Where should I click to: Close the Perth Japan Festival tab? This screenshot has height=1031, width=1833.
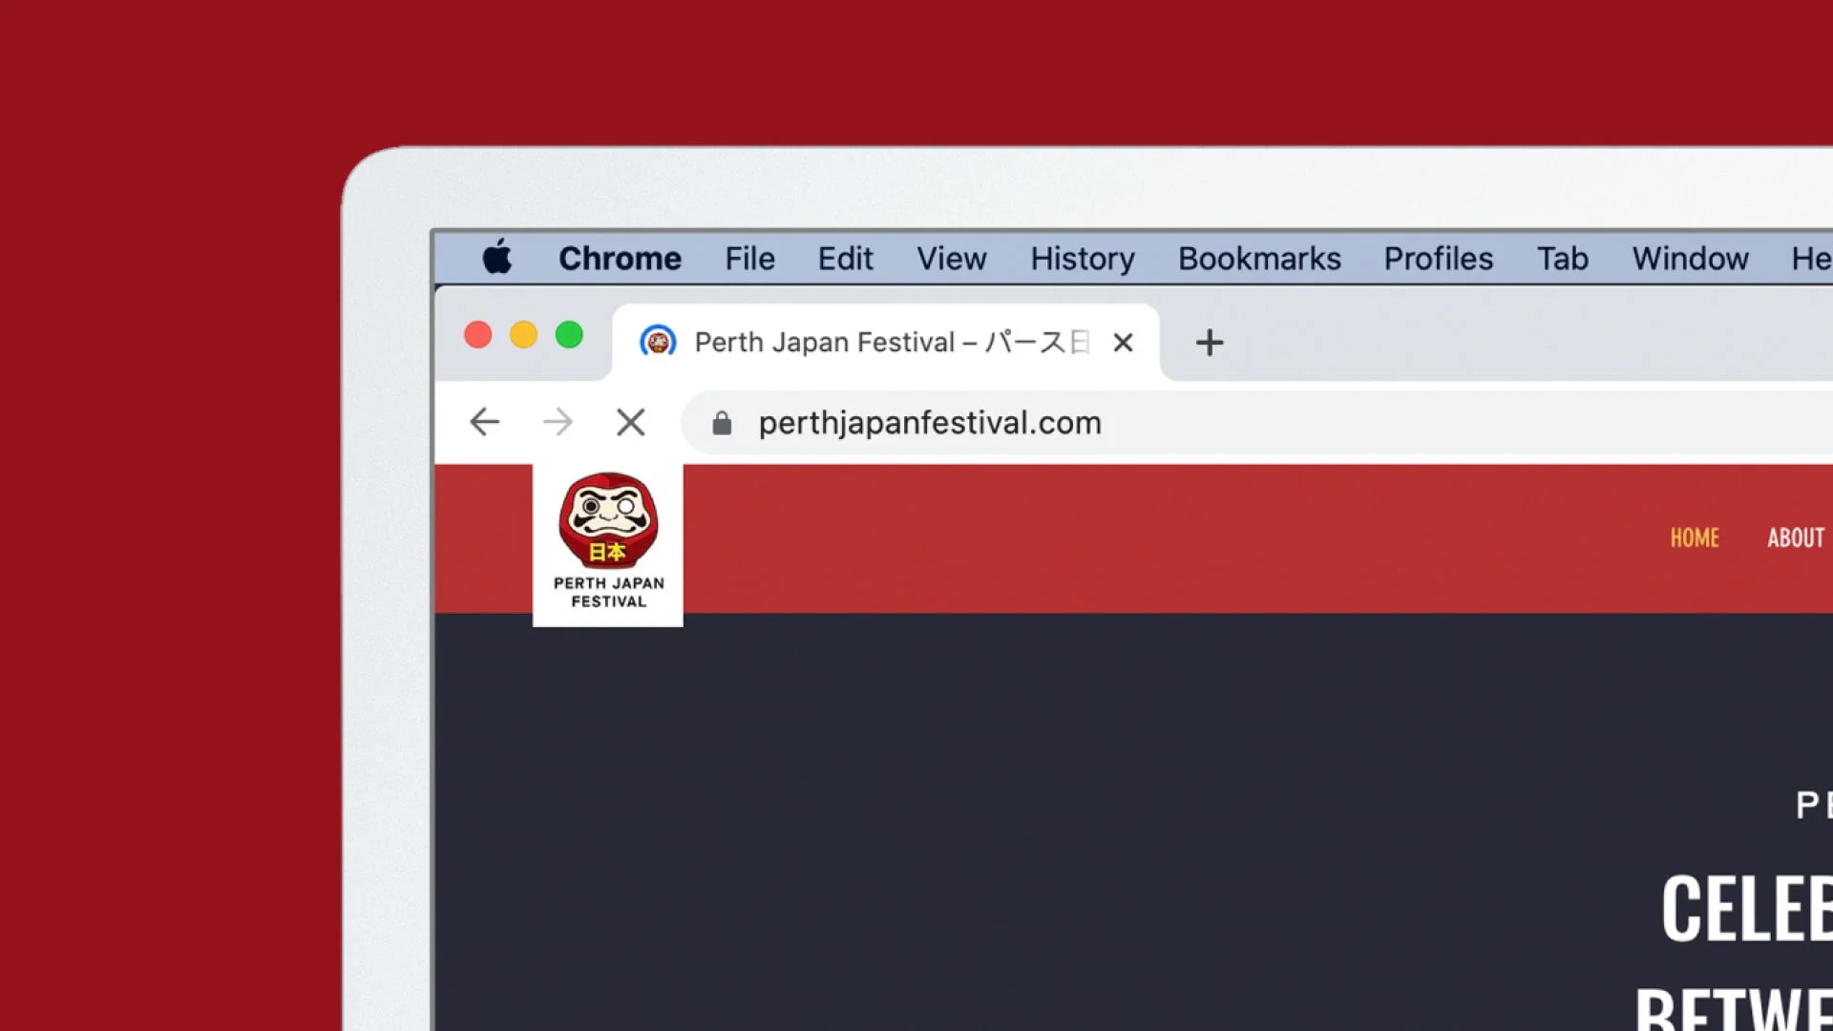[1123, 342]
